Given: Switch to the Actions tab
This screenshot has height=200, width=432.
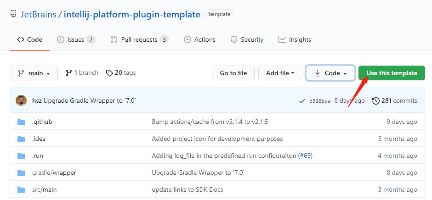Looking at the screenshot, I should coord(199,39).
